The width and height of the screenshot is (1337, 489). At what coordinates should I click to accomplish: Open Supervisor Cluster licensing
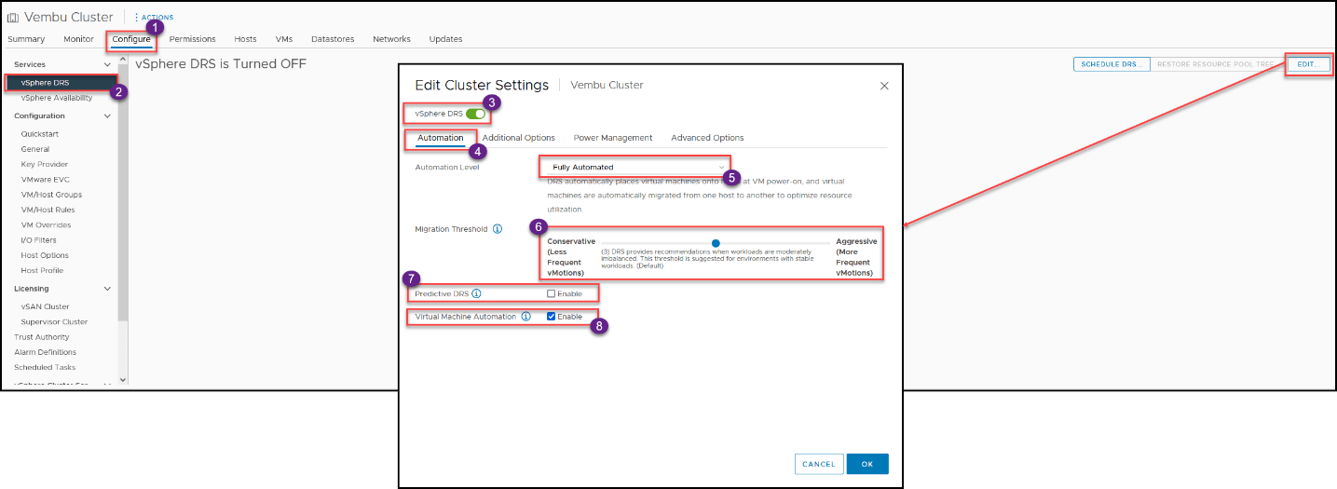coord(54,321)
